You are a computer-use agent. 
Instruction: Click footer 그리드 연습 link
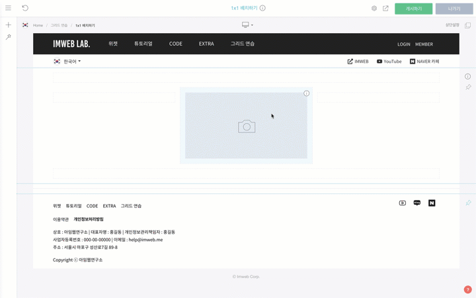[x=131, y=206]
